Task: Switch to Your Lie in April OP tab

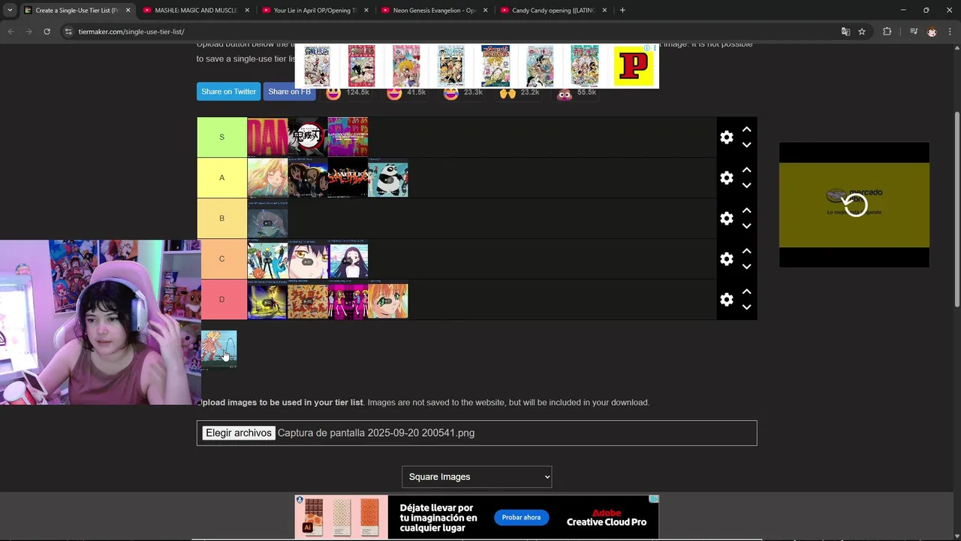Action: click(314, 11)
